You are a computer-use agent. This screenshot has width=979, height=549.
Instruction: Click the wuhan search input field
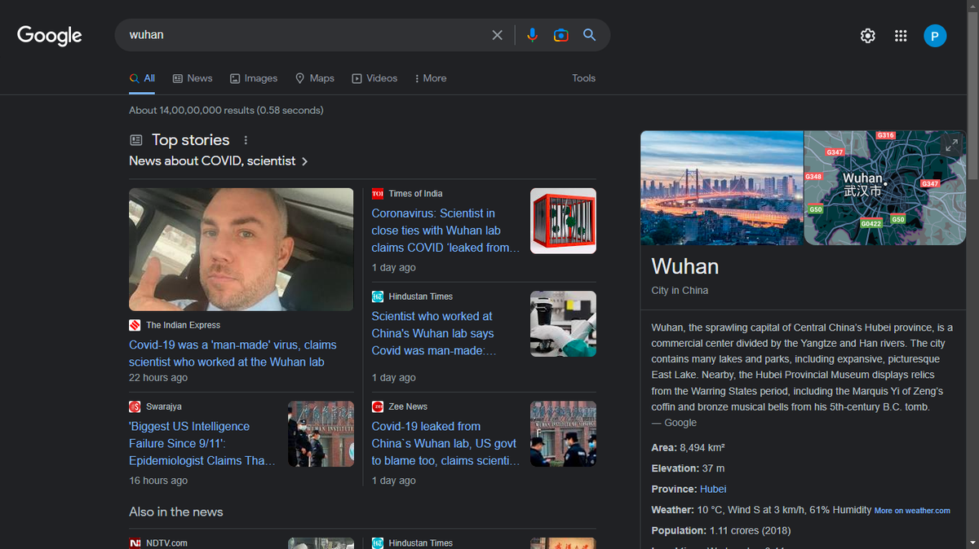[x=306, y=35]
